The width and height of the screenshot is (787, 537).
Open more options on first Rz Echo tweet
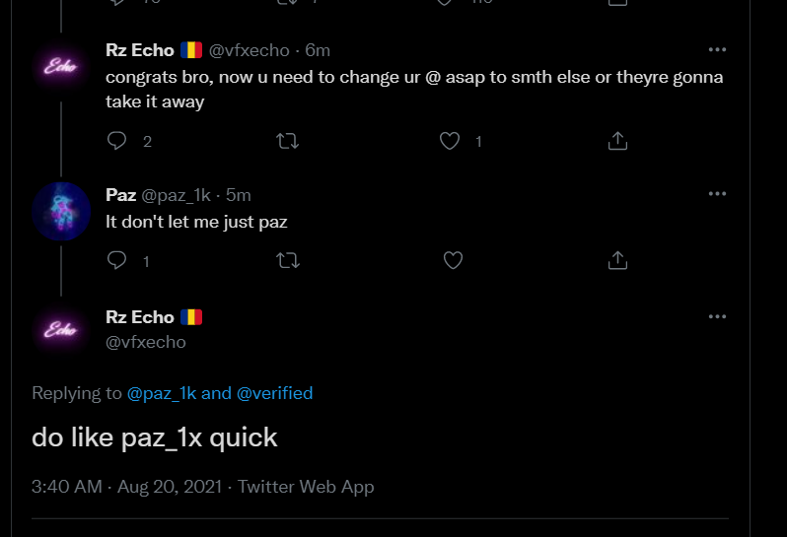pos(717,49)
